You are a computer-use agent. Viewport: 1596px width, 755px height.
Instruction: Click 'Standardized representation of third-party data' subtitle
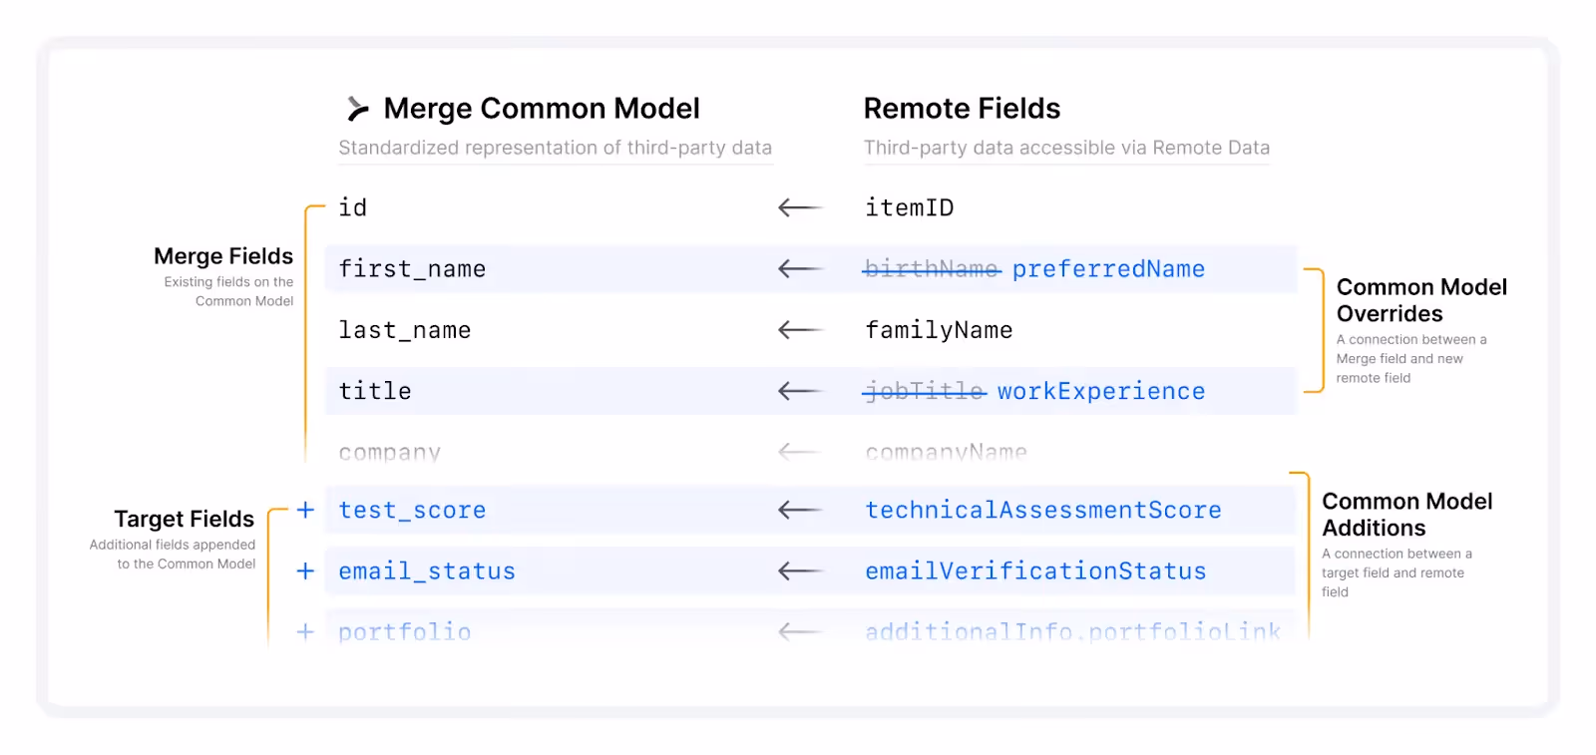coord(556,148)
